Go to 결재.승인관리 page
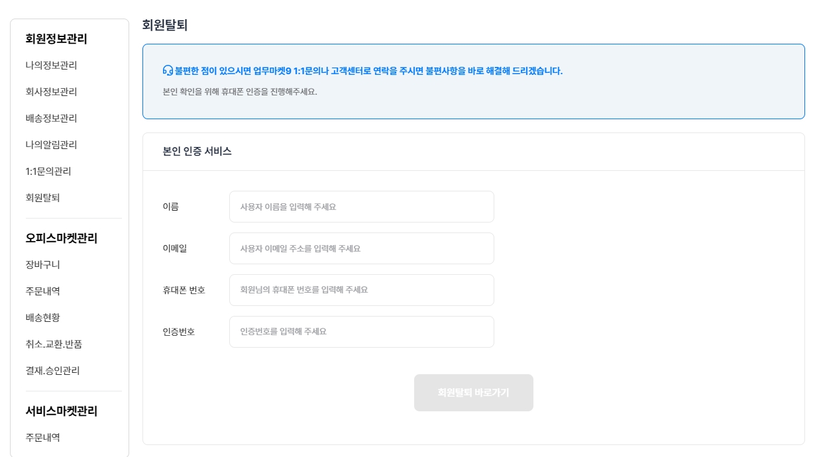The height and width of the screenshot is (457, 819). pos(52,370)
